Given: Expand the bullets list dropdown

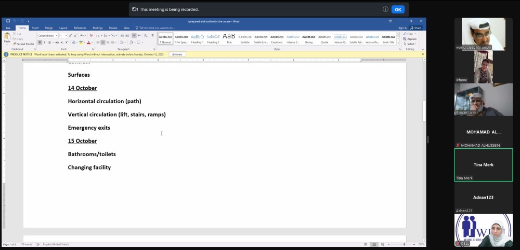Looking at the screenshot, I should 101,35.
